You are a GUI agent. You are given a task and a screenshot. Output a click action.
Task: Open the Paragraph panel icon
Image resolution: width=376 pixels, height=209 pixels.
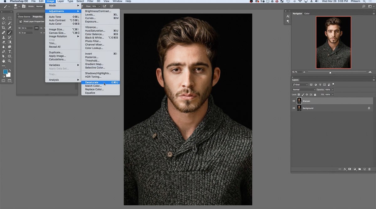tap(288, 22)
